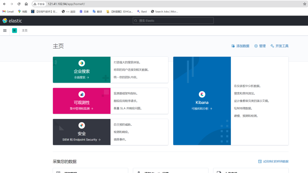308x173 pixels.
Task: Click the text 监测基础架构指标。
Action: pos(126,93)
